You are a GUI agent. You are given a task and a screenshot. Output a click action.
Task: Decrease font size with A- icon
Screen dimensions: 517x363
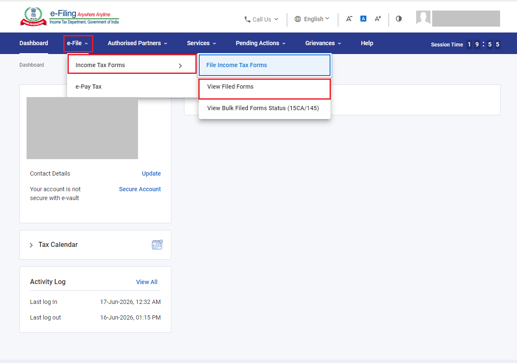[349, 19]
